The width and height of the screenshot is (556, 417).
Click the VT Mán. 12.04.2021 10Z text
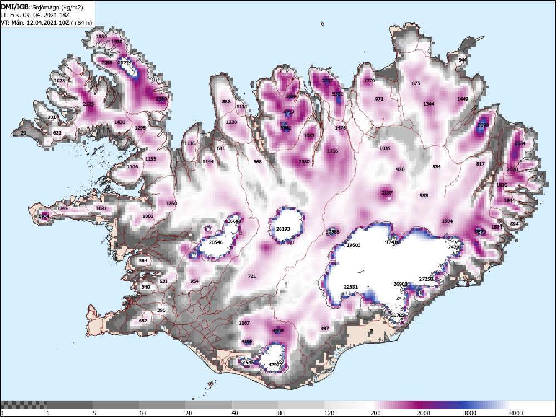pyautogui.click(x=46, y=23)
